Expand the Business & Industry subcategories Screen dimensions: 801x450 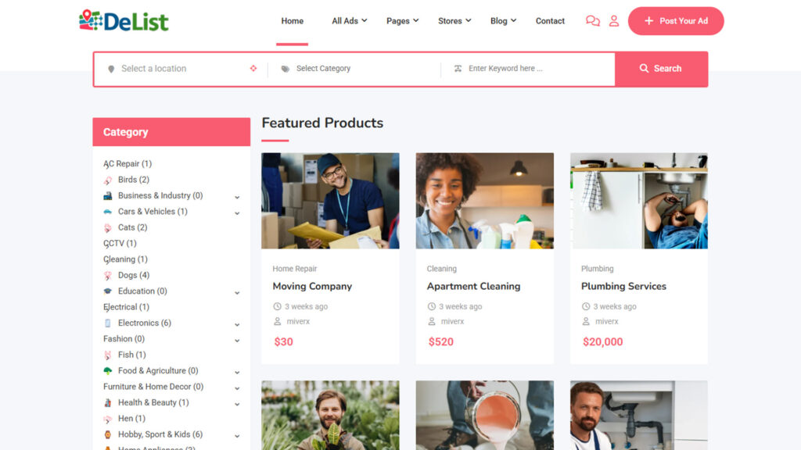[x=237, y=197]
